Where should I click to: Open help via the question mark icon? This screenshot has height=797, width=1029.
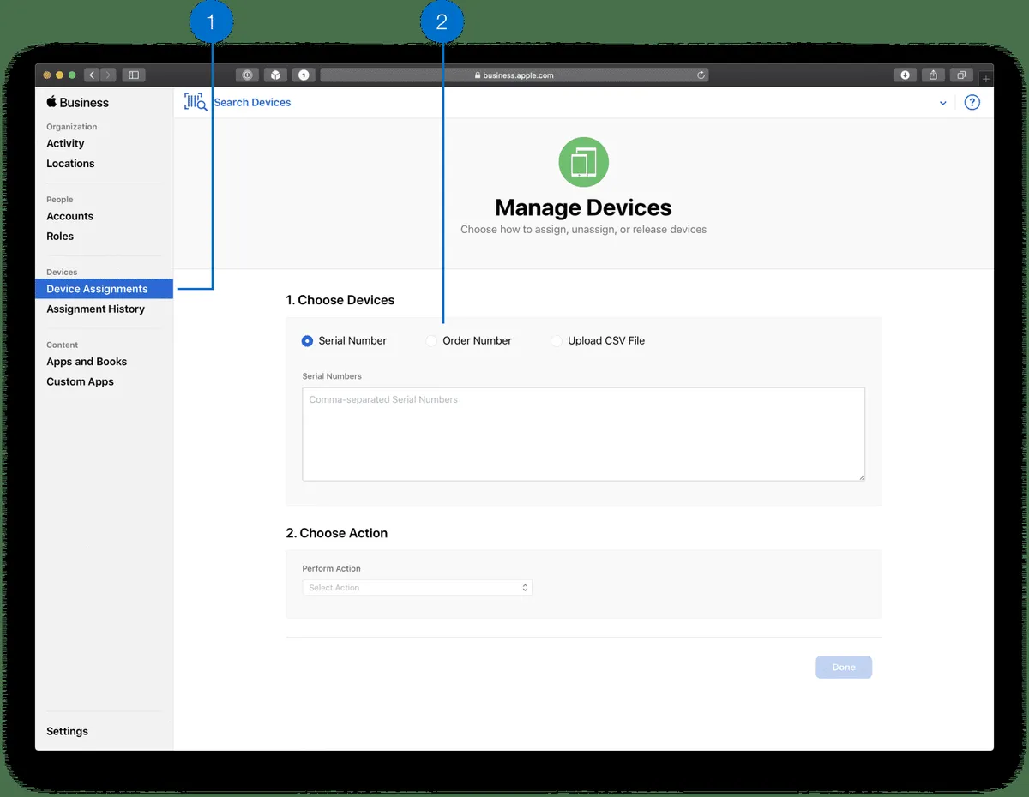[972, 102]
